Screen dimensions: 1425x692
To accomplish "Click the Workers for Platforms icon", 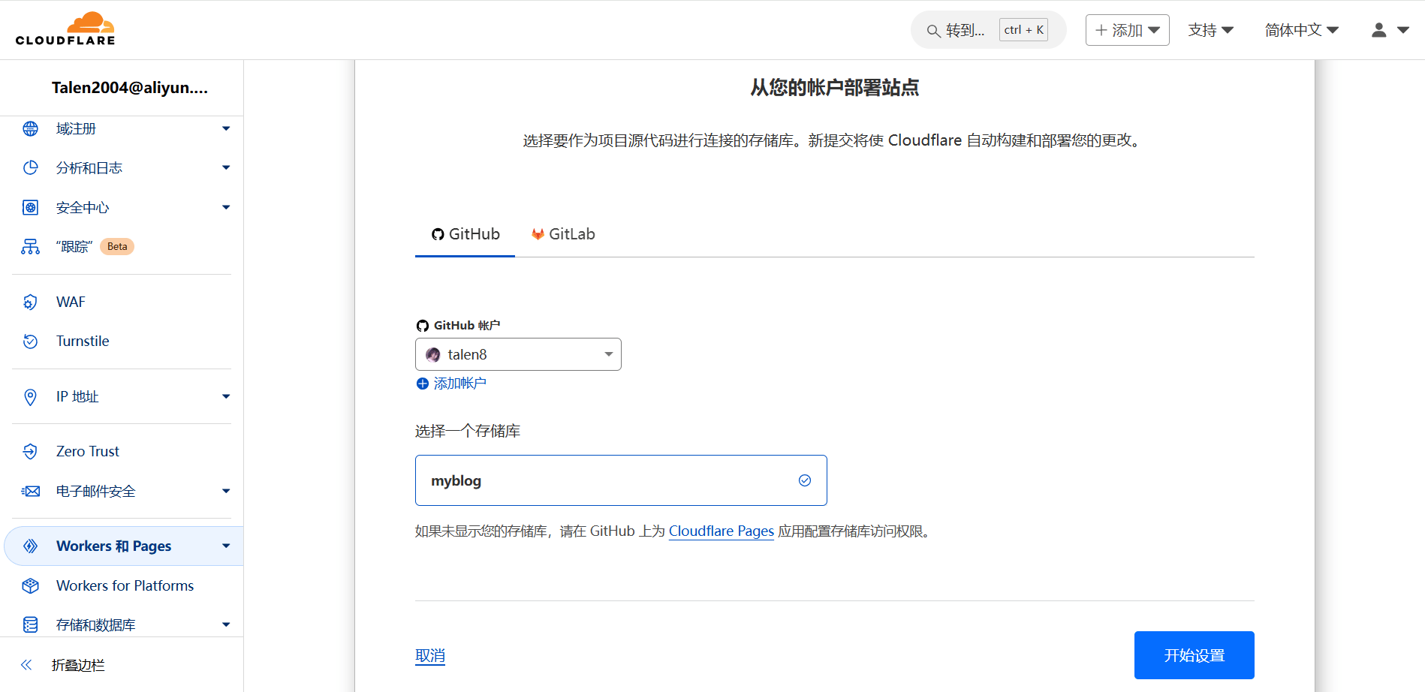I will [x=30, y=585].
